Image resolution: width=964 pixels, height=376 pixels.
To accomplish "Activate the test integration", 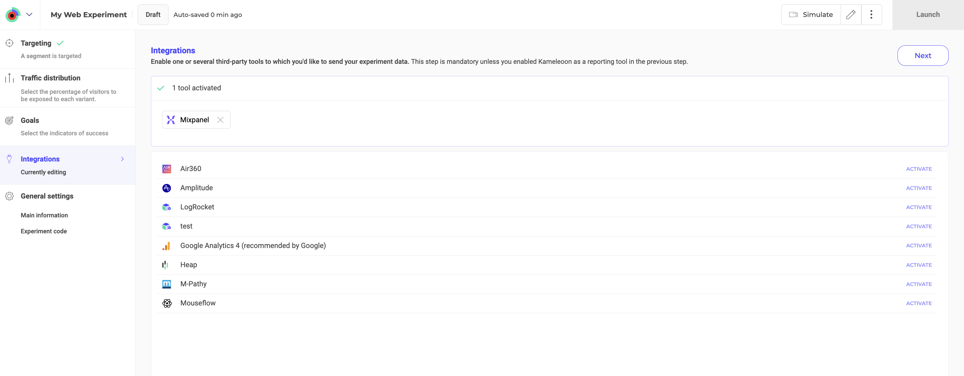I will pos(918,227).
